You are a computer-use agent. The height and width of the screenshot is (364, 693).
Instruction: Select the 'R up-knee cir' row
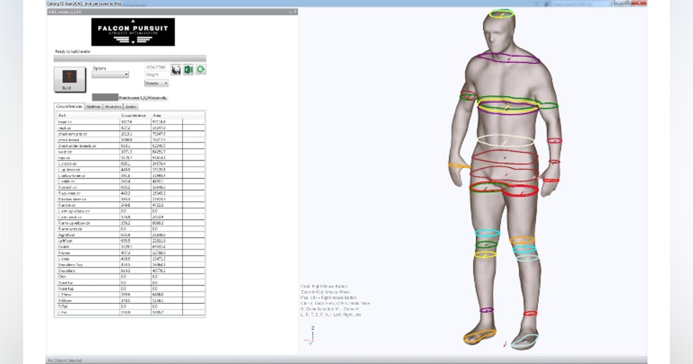click(130, 193)
